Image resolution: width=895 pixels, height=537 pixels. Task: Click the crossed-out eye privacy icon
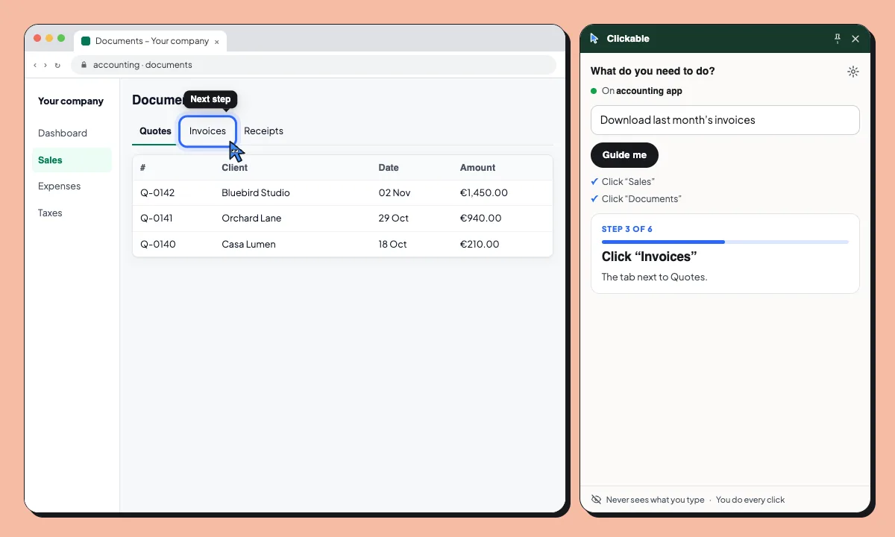pos(596,500)
